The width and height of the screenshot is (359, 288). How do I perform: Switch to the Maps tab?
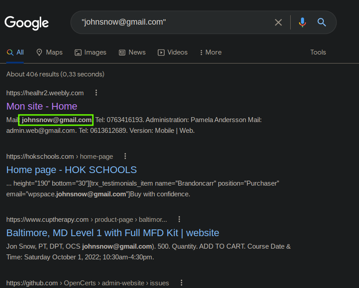50,52
